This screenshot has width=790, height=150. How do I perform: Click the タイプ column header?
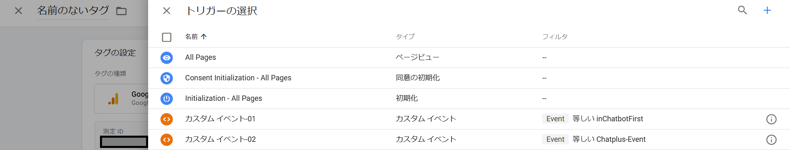click(x=405, y=37)
